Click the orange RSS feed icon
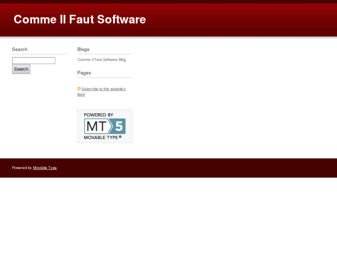Image resolution: width=337 pixels, height=253 pixels. pos(79,89)
